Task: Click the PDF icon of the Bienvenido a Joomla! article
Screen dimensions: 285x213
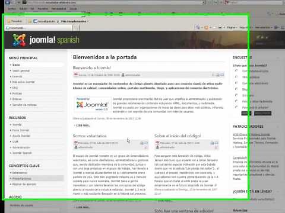Action: coord(213,75)
